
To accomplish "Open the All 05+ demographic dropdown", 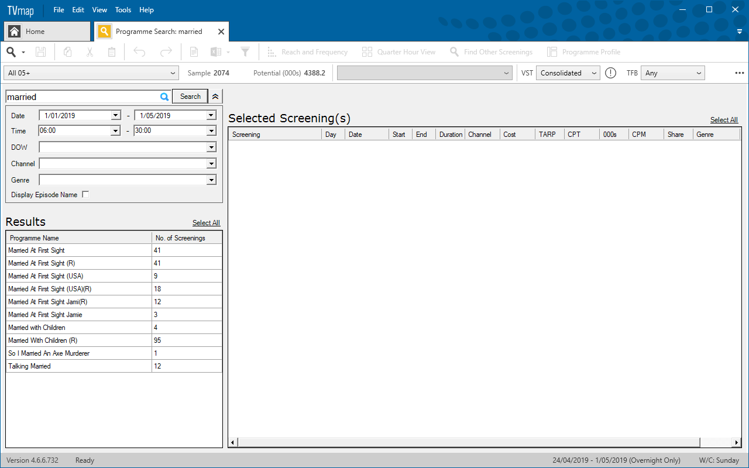I will pyautogui.click(x=91, y=73).
